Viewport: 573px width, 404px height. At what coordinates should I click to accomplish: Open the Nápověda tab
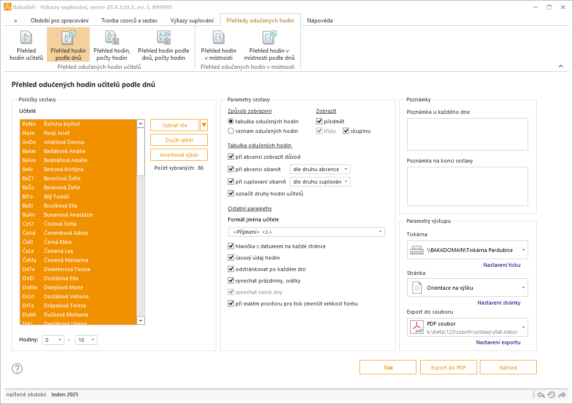pos(320,21)
